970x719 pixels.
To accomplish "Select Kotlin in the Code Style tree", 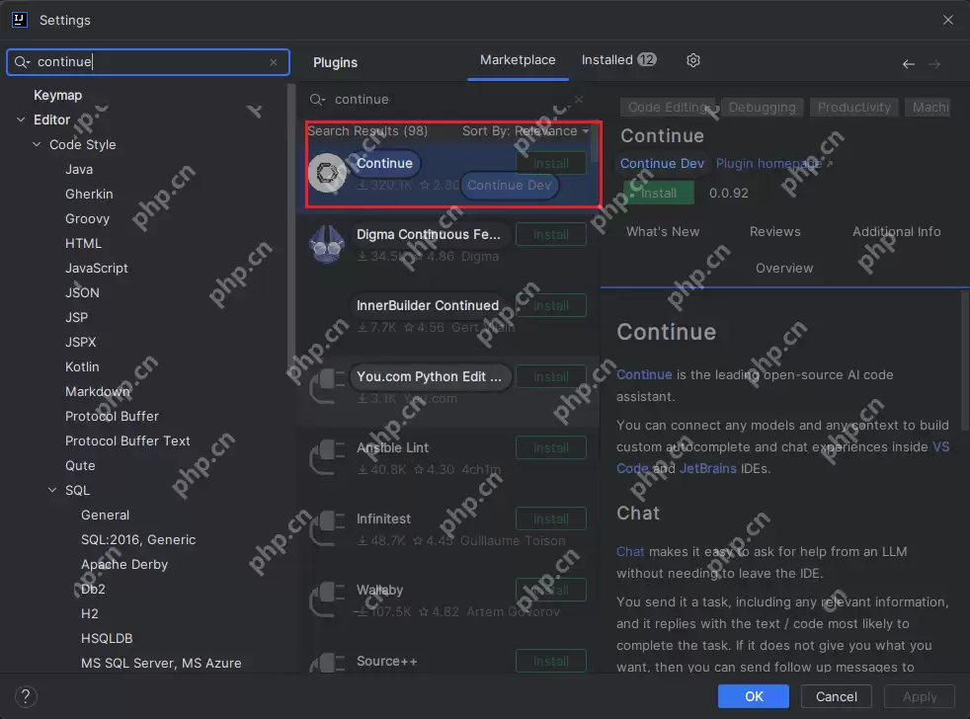I will [x=82, y=366].
